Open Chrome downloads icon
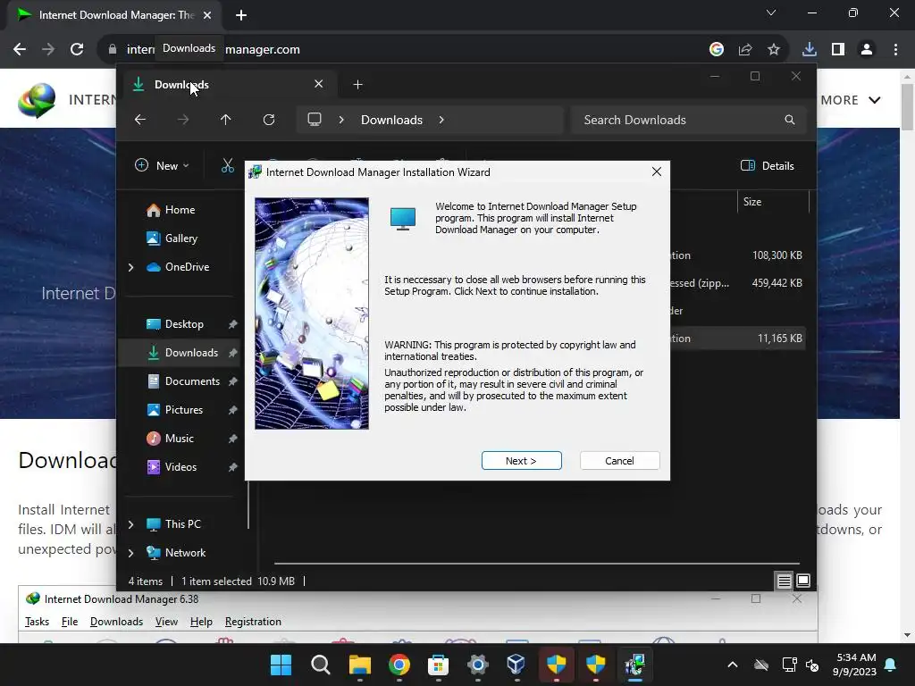Screen dimensions: 915x686 click(x=809, y=49)
